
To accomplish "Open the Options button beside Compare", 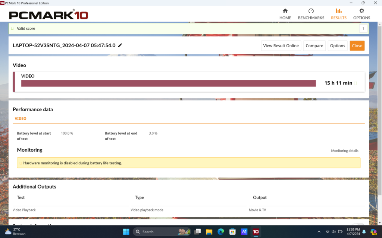I will 337,46.
